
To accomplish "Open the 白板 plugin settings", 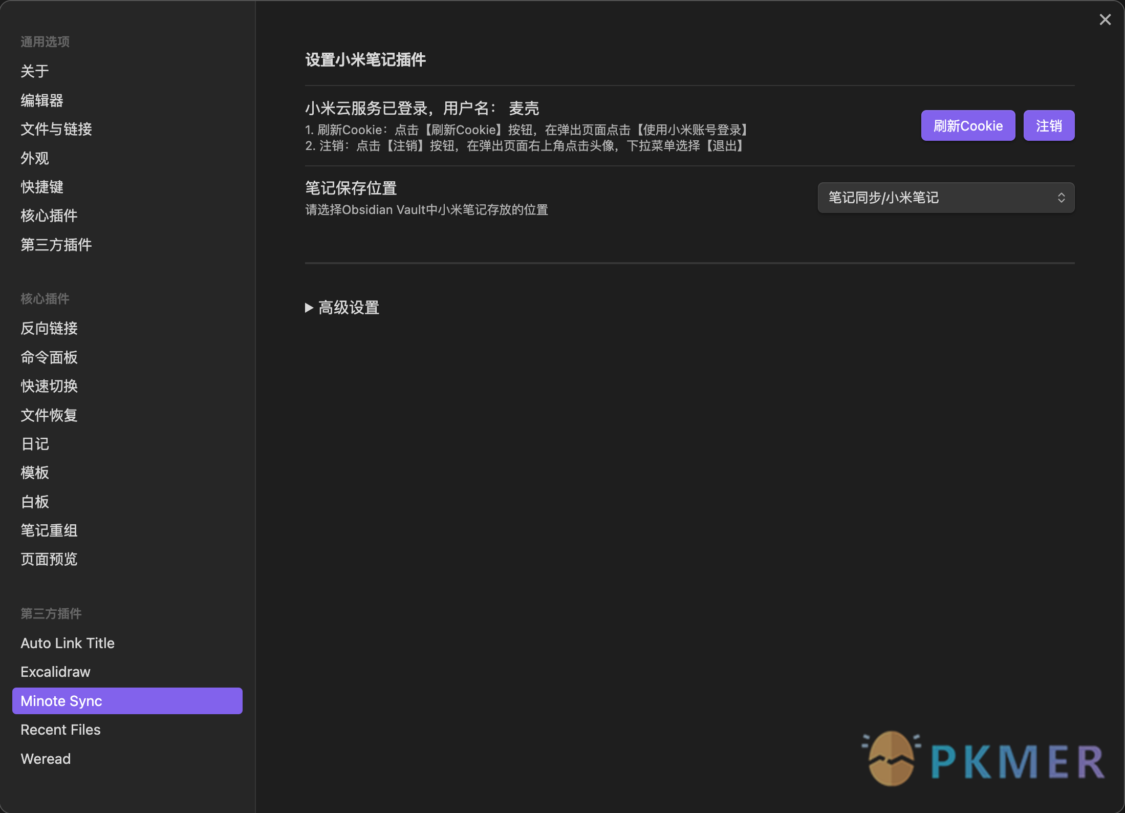I will click(127, 502).
